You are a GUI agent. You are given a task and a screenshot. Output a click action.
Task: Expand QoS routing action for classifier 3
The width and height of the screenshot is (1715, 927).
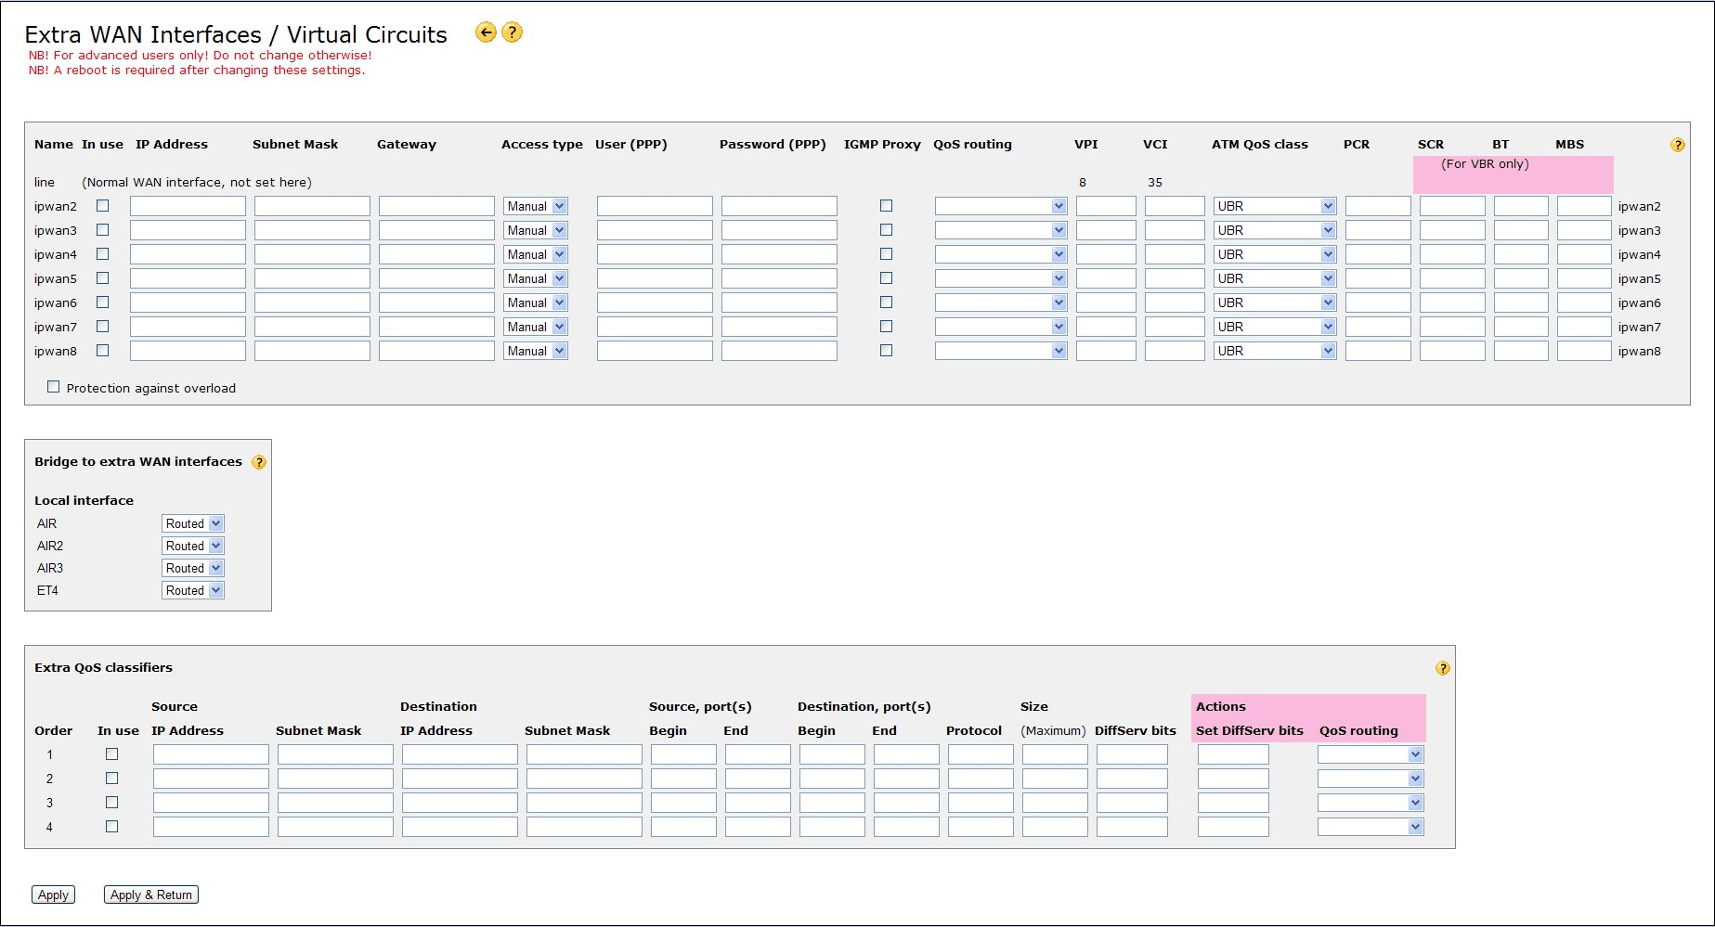point(1370,803)
